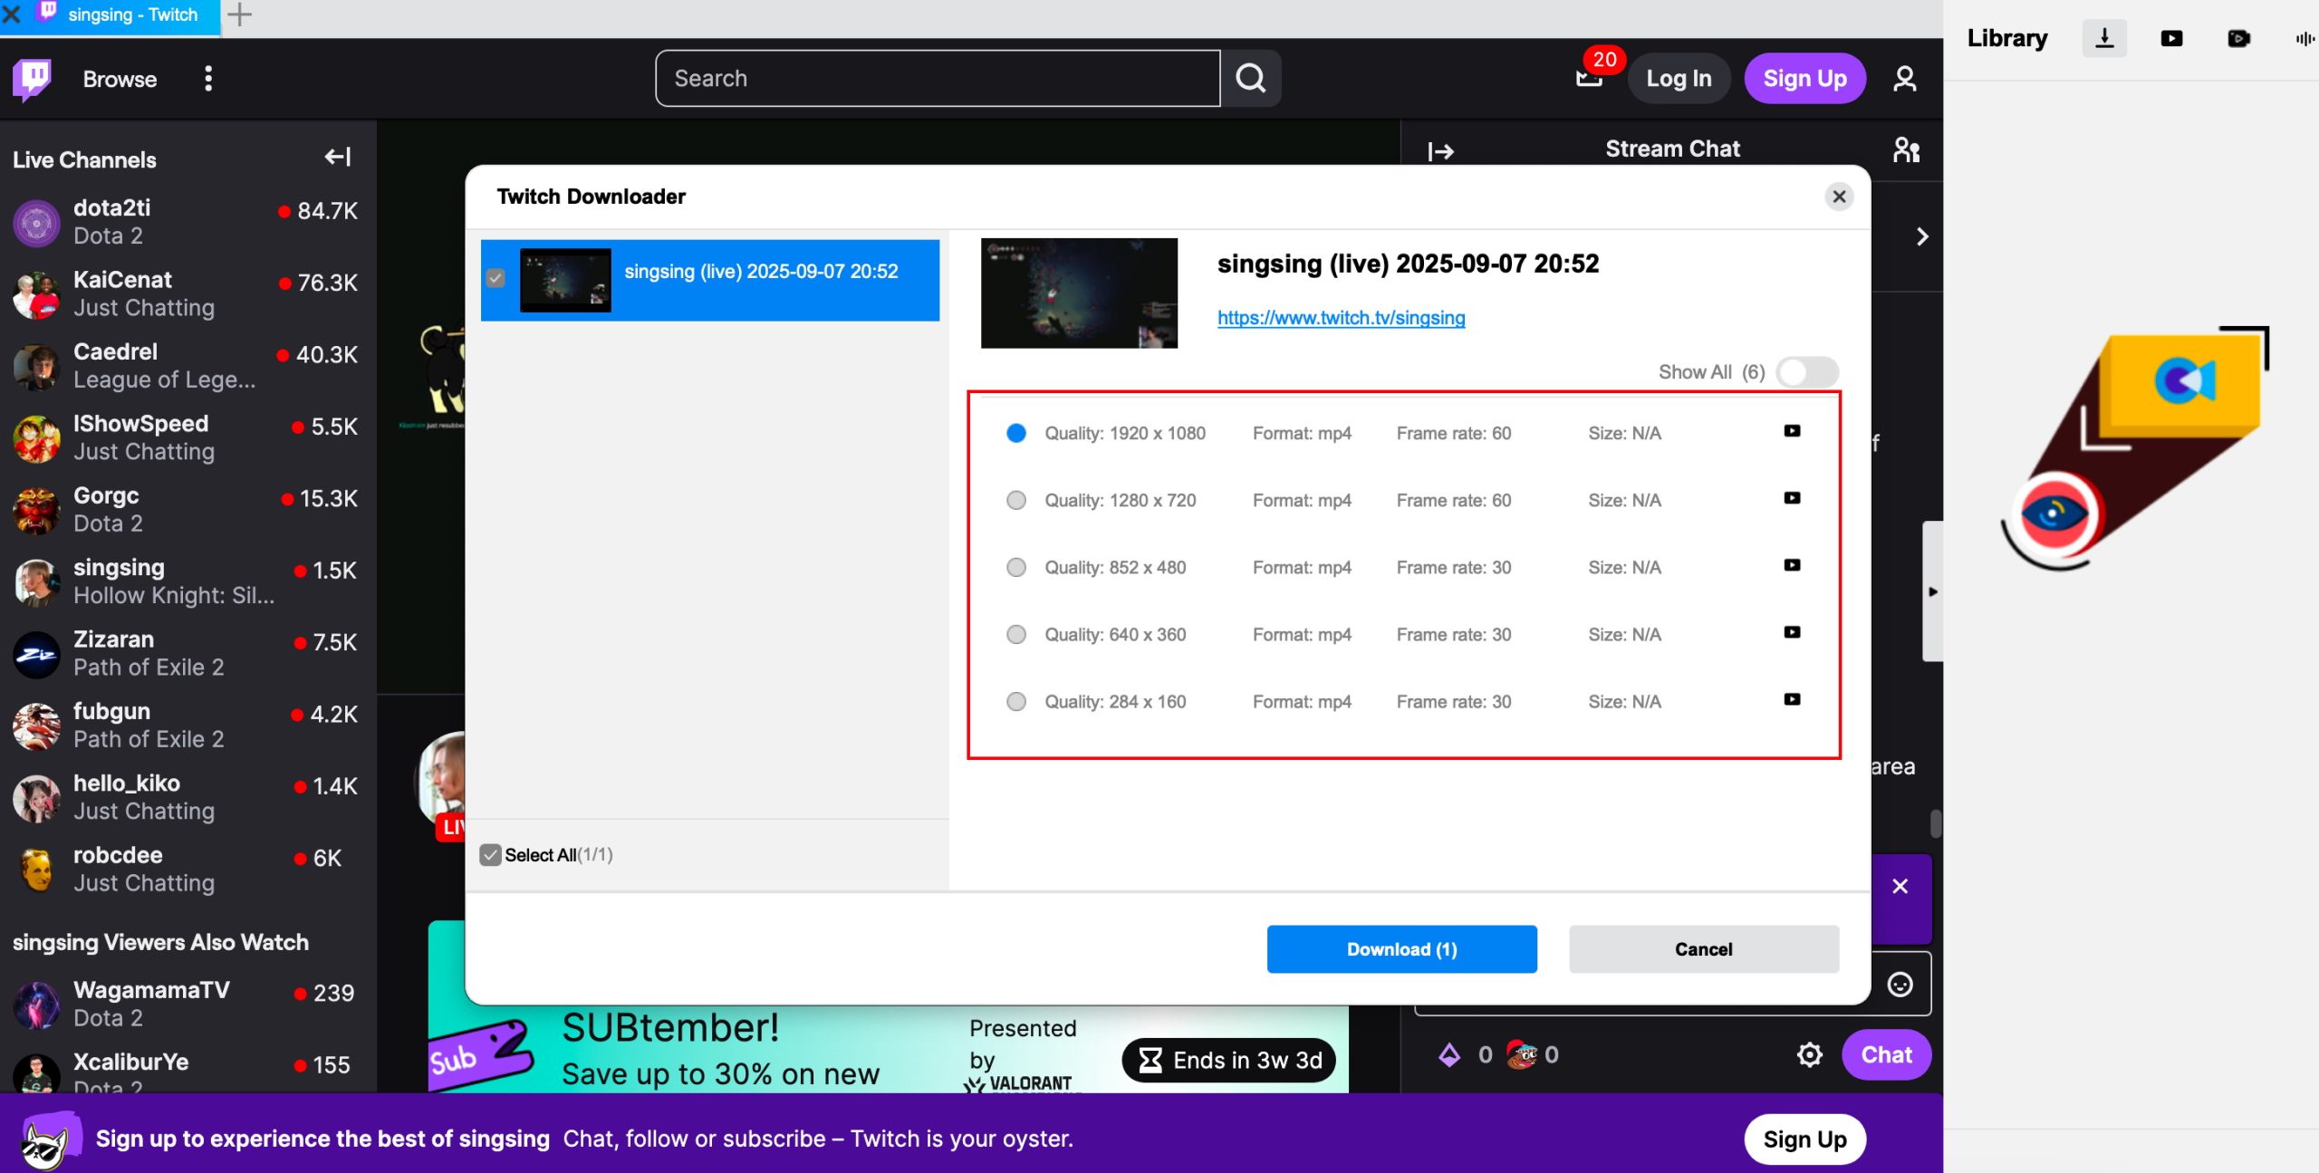2319x1173 pixels.
Task: Close the Twitch Downloader dialog
Action: (1839, 197)
